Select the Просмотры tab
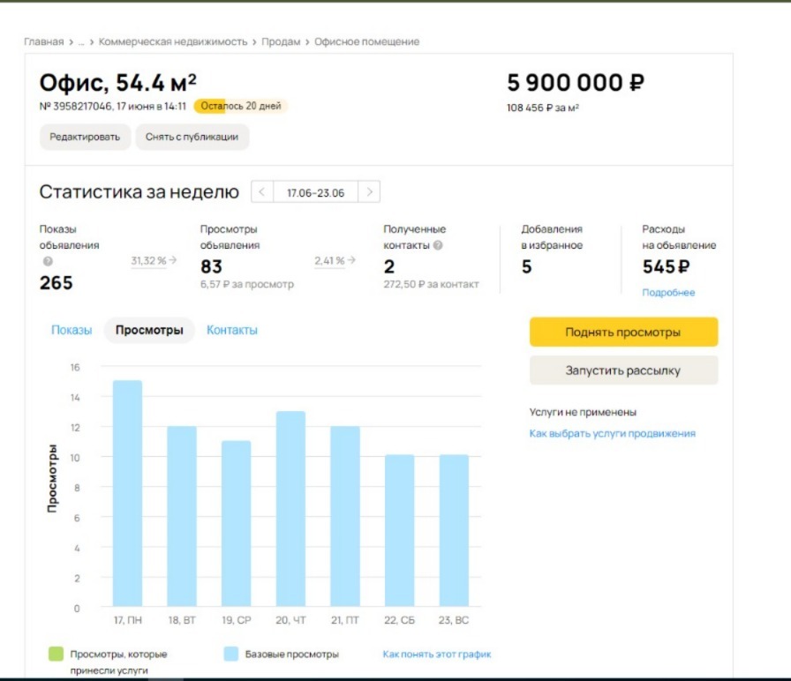The width and height of the screenshot is (791, 681). point(149,330)
